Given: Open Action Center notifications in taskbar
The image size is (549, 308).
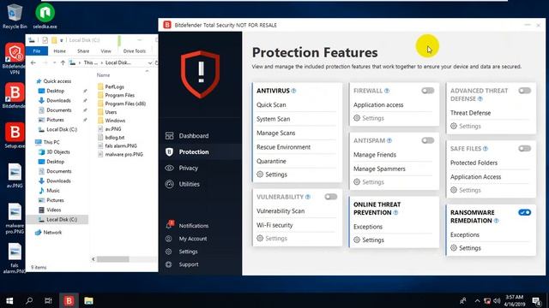Looking at the screenshot, I should (536, 300).
